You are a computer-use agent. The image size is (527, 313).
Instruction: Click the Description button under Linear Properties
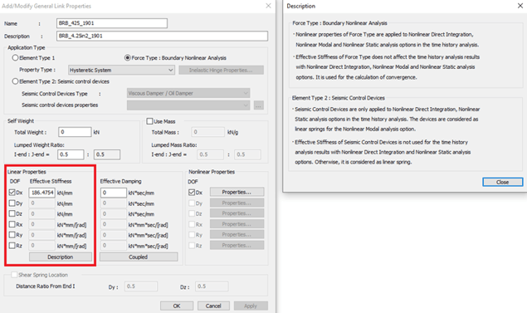point(61,257)
